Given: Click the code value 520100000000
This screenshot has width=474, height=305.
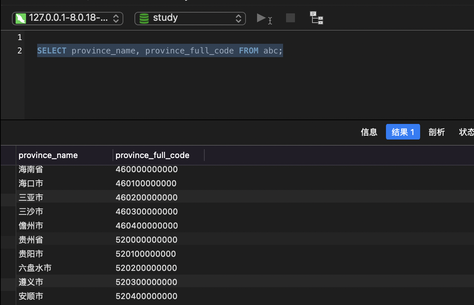Looking at the screenshot, I should [x=146, y=254].
